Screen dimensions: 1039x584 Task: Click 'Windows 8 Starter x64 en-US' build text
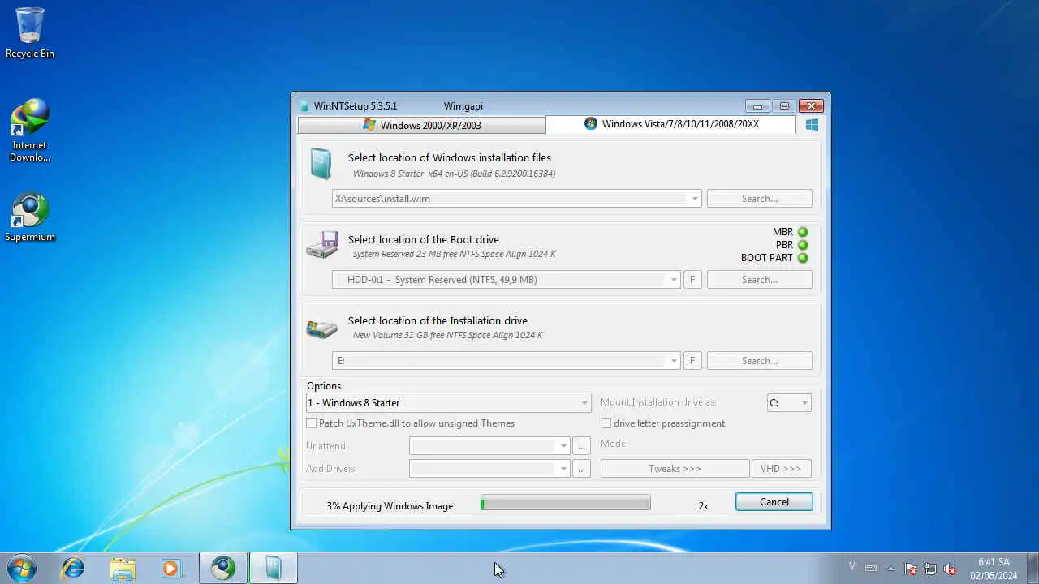[x=454, y=174]
